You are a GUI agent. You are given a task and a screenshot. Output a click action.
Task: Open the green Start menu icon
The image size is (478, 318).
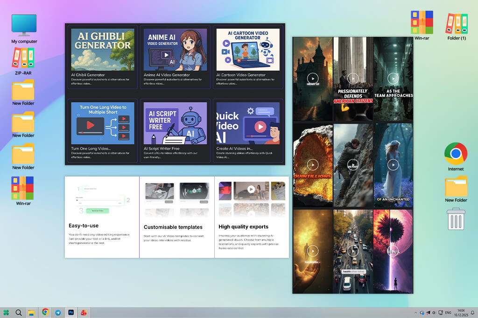click(x=6, y=312)
